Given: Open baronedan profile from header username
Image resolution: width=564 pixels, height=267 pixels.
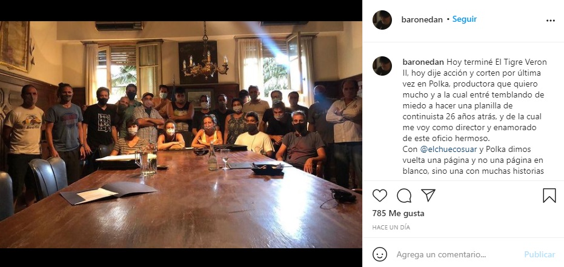Looking at the screenshot, I should click(422, 20).
